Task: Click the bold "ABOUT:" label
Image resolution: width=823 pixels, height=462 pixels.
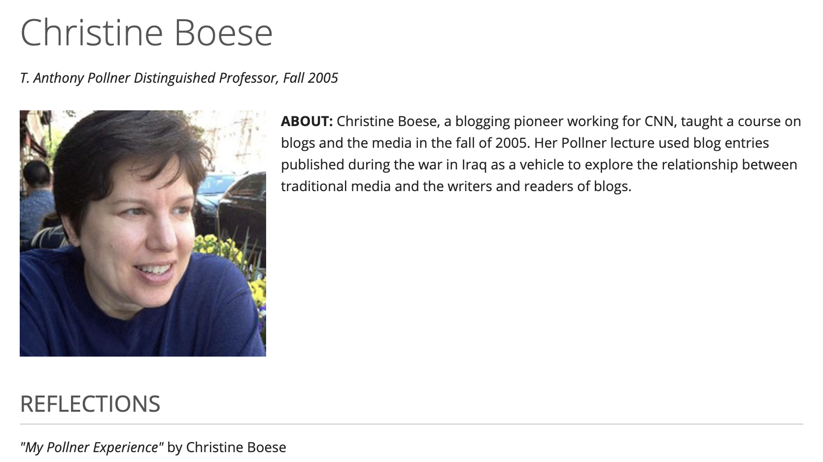Action: coord(307,121)
